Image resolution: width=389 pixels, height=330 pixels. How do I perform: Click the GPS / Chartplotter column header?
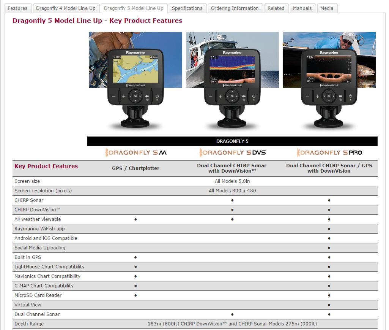coord(136,168)
